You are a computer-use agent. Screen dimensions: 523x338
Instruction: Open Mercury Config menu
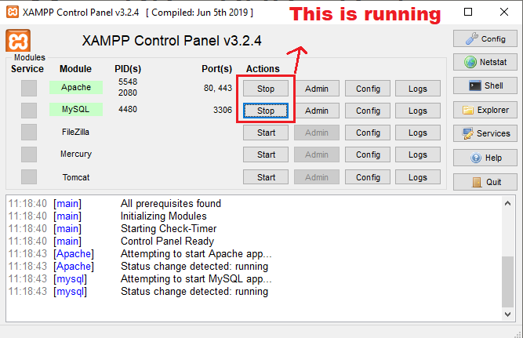pos(368,154)
